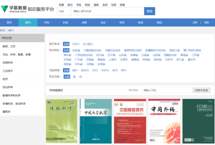Click the 首页 breadcrumb link

coord(2,30)
